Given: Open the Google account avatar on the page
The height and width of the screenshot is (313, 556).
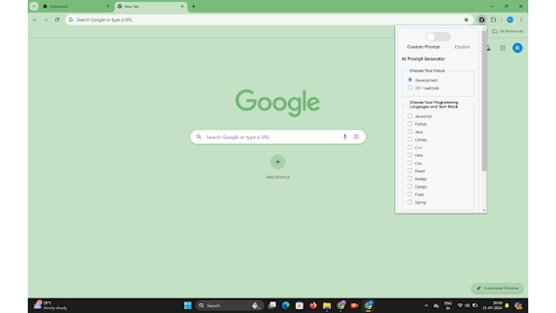Looking at the screenshot, I should [x=517, y=48].
